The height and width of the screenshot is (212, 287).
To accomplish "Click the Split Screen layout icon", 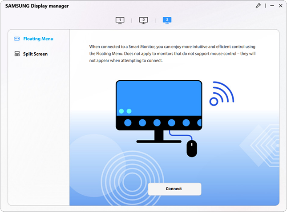I will tap(17, 54).
